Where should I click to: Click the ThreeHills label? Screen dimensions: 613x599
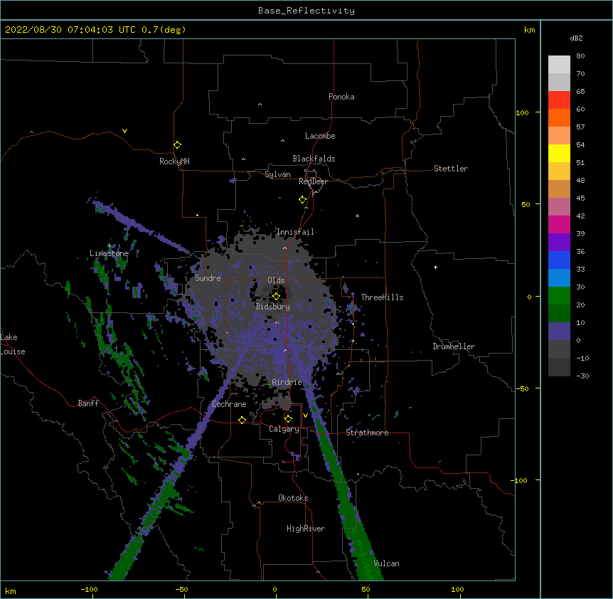(x=382, y=297)
